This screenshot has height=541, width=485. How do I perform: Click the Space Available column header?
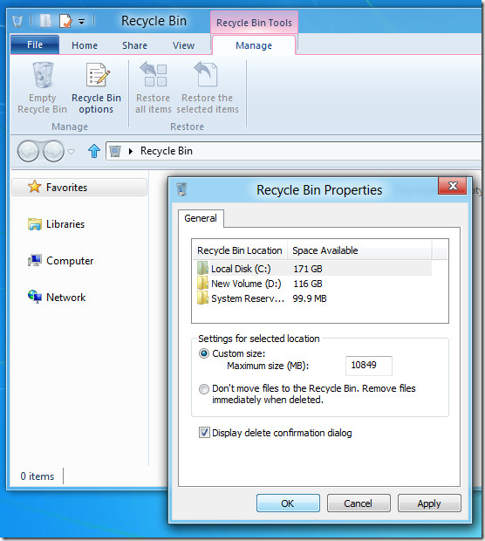(x=359, y=250)
